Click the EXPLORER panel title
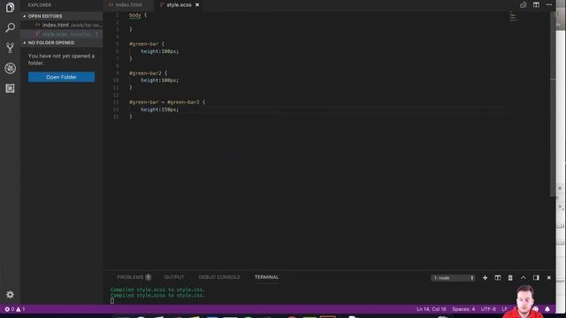The image size is (566, 318). tap(40, 5)
